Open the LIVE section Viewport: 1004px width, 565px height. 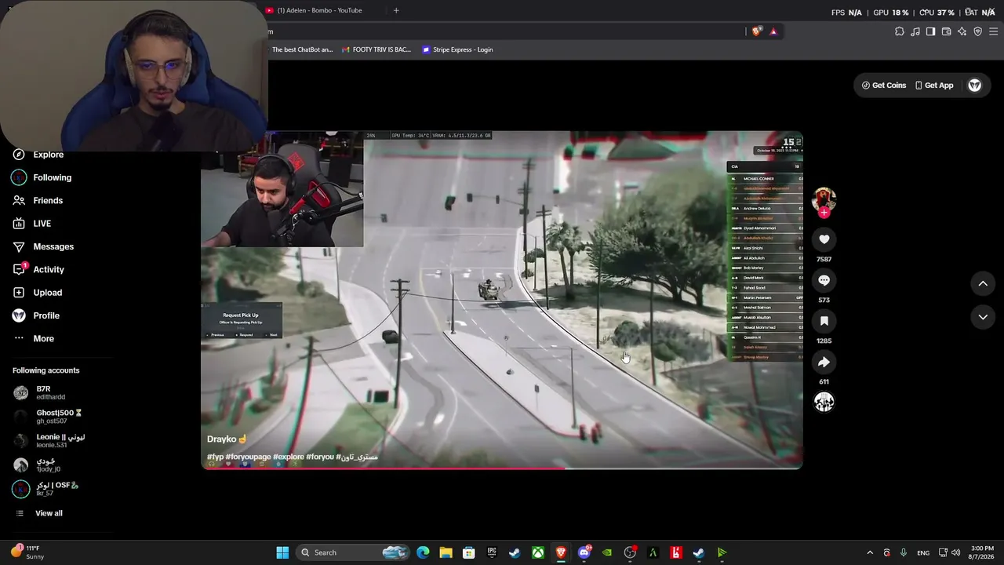32,224
